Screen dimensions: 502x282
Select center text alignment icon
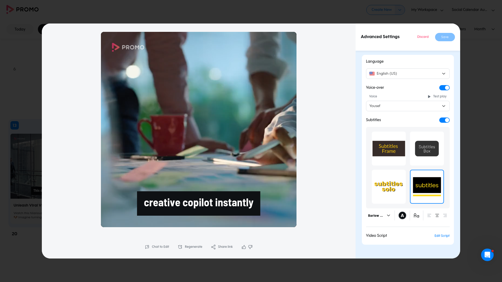click(437, 216)
